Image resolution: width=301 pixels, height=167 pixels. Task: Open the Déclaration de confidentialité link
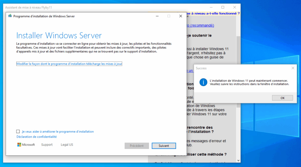[36, 137]
